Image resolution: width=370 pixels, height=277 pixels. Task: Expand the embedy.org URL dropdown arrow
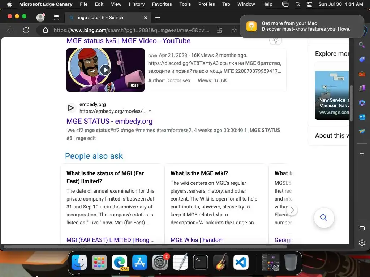tap(150, 111)
